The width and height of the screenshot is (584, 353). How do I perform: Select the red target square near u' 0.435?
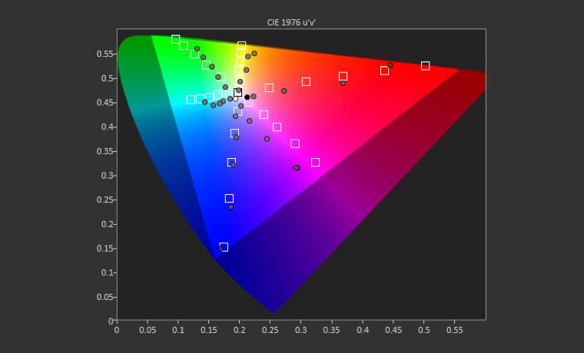click(384, 71)
